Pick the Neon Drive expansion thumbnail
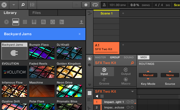 [69, 91]
